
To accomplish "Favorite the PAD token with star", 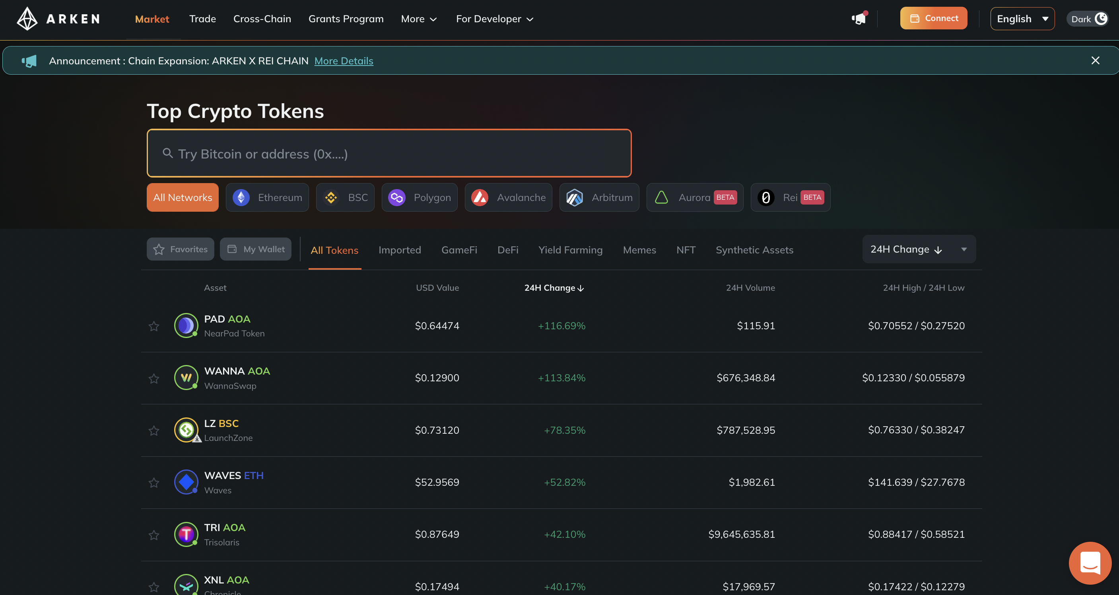I will [x=154, y=326].
